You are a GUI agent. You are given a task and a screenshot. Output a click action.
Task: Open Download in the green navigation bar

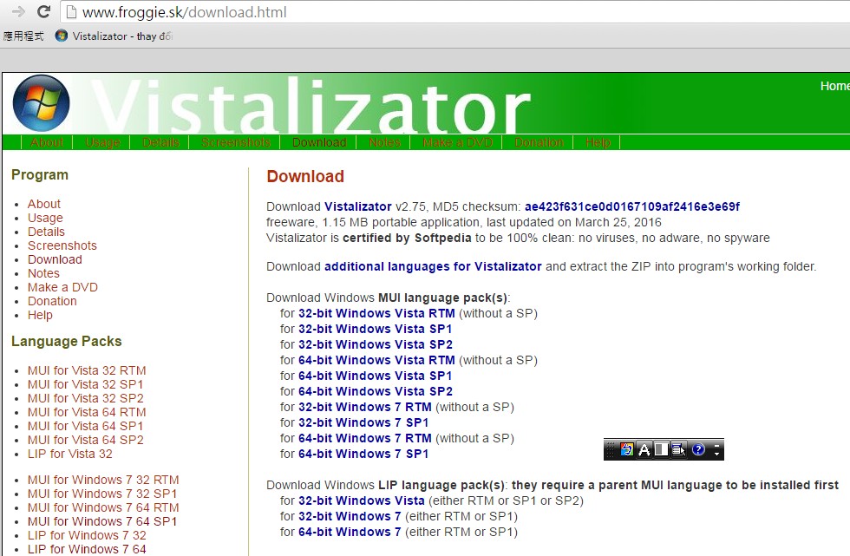click(319, 142)
